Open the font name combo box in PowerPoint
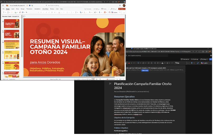The image size is (213, 136). (x=34, y=12)
